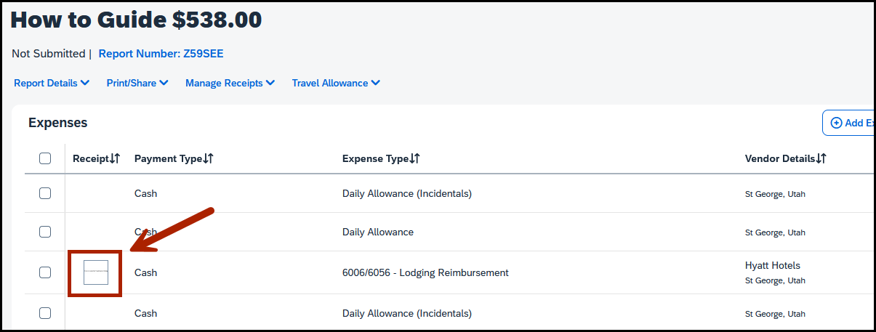Click the first Daily Allowance (Incidentals) expense text
Screen dimensions: 876x332
point(407,193)
